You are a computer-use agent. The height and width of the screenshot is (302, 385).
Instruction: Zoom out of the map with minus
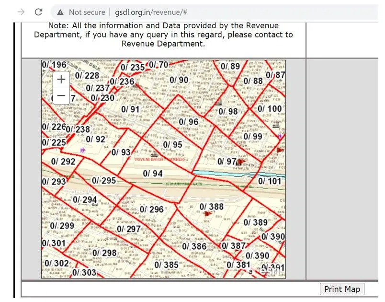tap(61, 96)
